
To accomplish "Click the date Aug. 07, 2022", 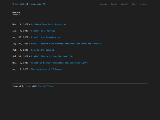I will pos(20,37).
